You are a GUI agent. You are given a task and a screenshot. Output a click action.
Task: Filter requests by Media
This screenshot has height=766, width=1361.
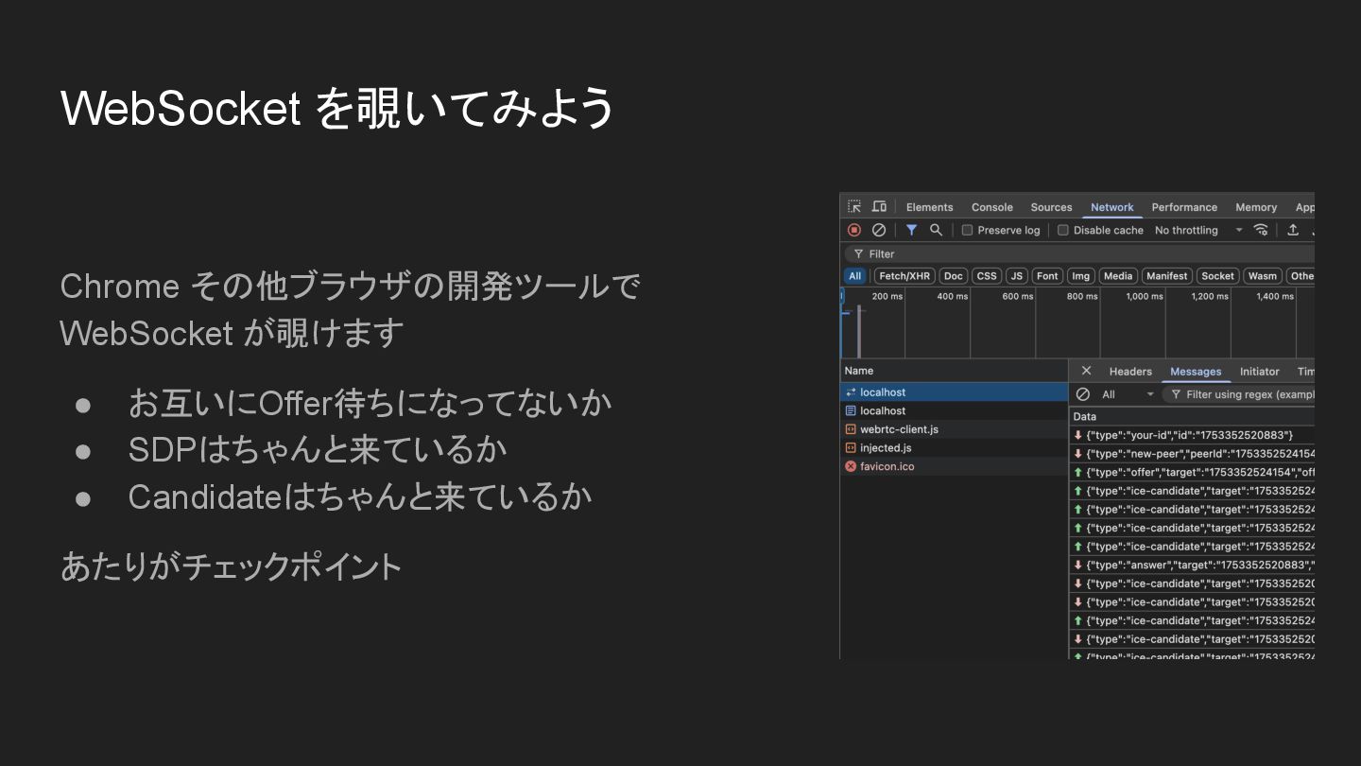click(1118, 276)
